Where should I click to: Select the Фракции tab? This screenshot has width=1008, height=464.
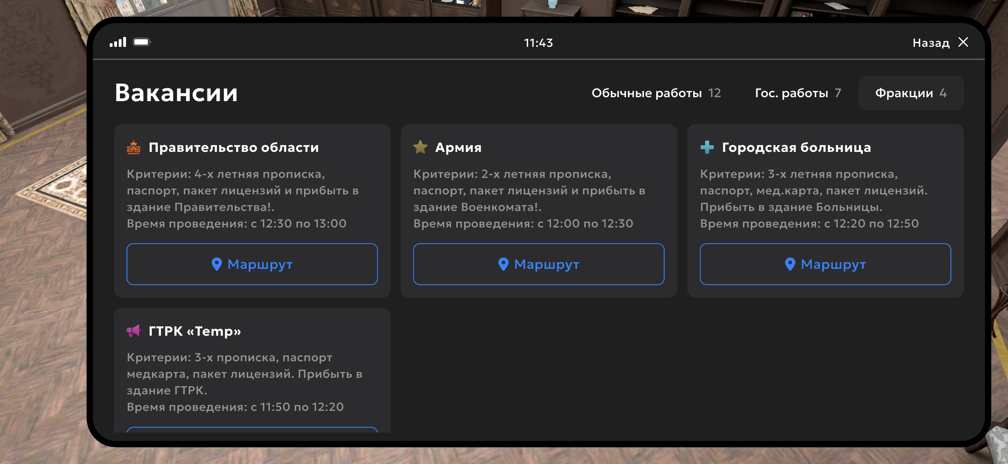(x=911, y=93)
